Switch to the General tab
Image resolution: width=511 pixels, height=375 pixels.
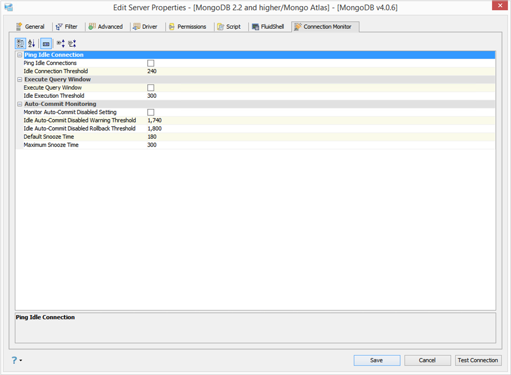click(x=30, y=27)
